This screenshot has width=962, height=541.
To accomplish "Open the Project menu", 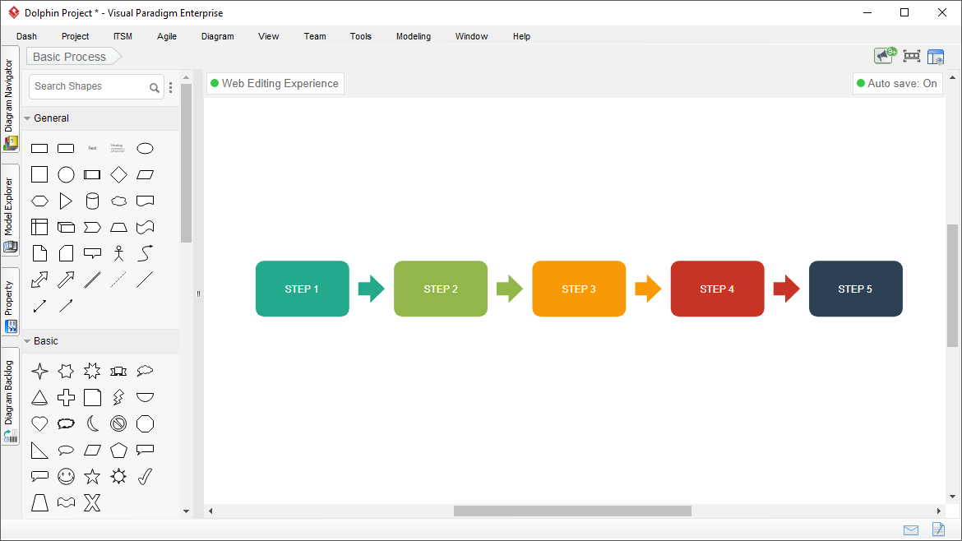I will pyautogui.click(x=75, y=36).
